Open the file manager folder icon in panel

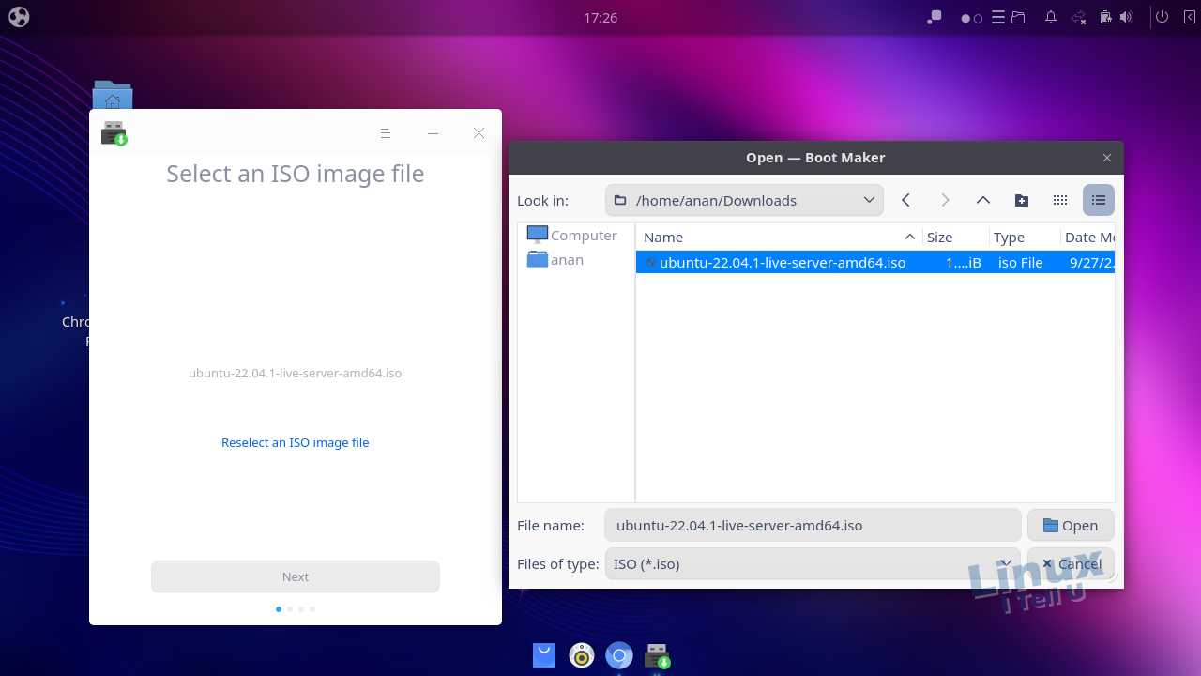(1018, 17)
